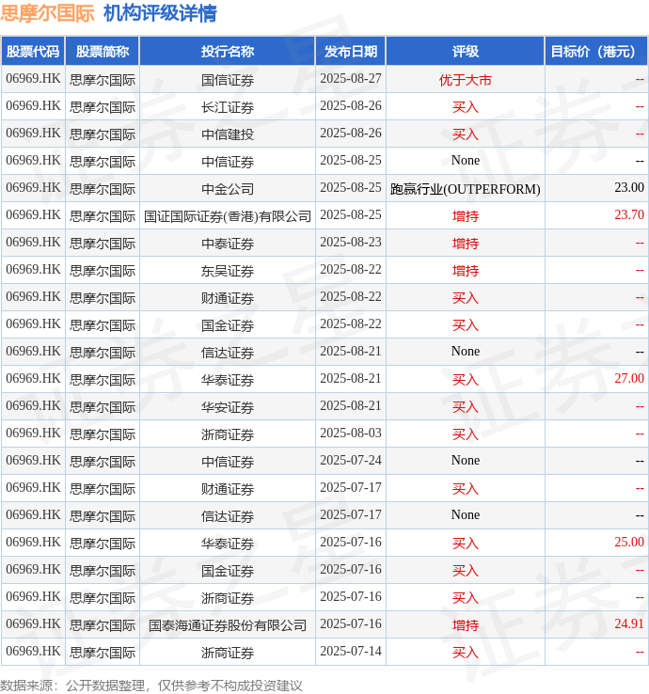Click the 数据来源 footer note
Viewport: 649px width, 694px height.
[x=150, y=686]
